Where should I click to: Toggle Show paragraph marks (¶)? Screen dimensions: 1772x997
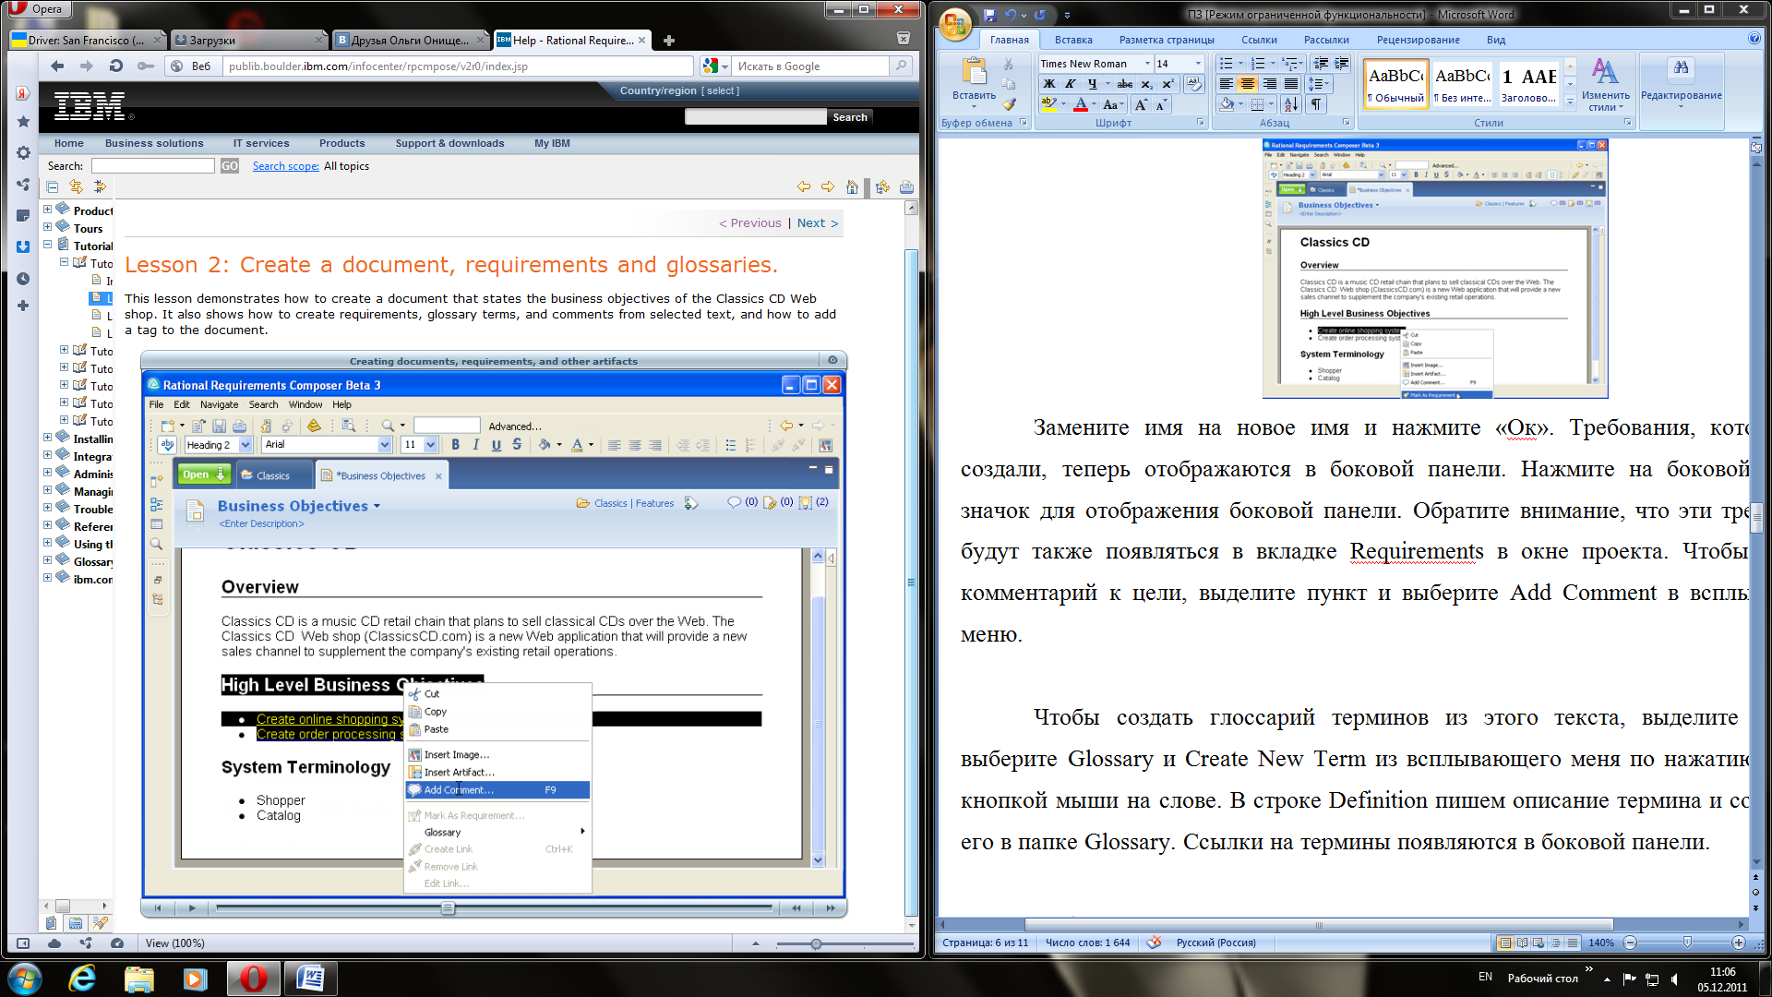tap(1316, 104)
